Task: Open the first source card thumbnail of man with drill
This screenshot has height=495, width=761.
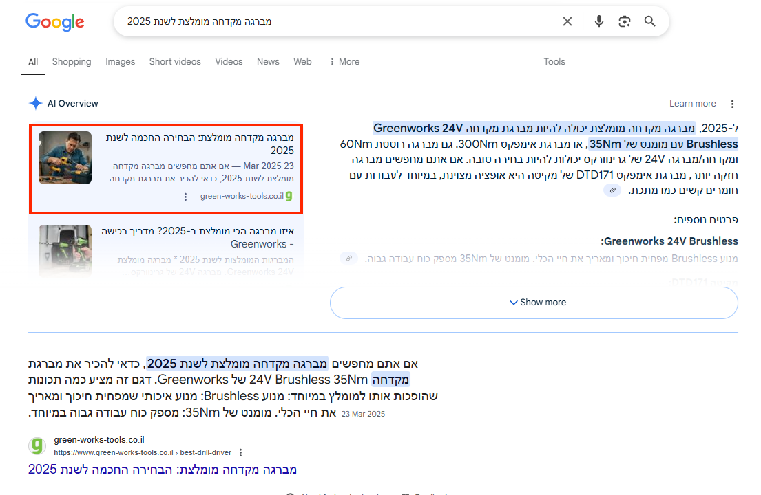Action: [x=65, y=158]
